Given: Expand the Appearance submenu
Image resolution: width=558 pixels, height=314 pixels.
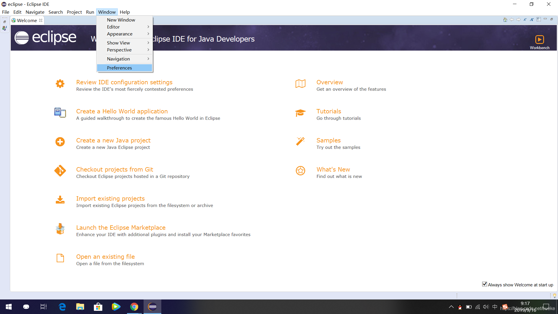Looking at the screenshot, I should (125, 34).
